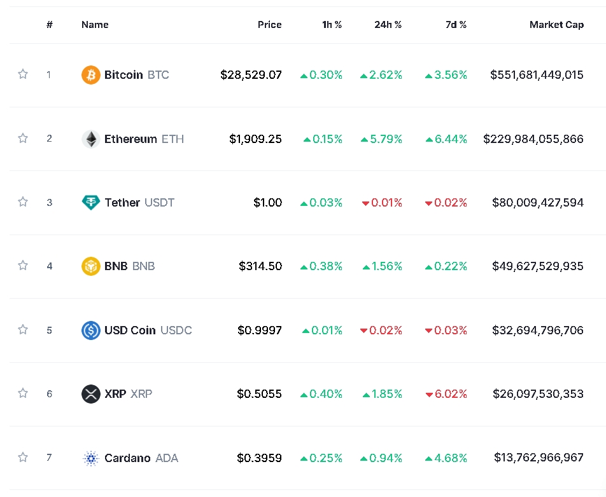The width and height of the screenshot is (606, 497).
Task: Click the Bitcoin orange logo icon
Action: pos(91,75)
